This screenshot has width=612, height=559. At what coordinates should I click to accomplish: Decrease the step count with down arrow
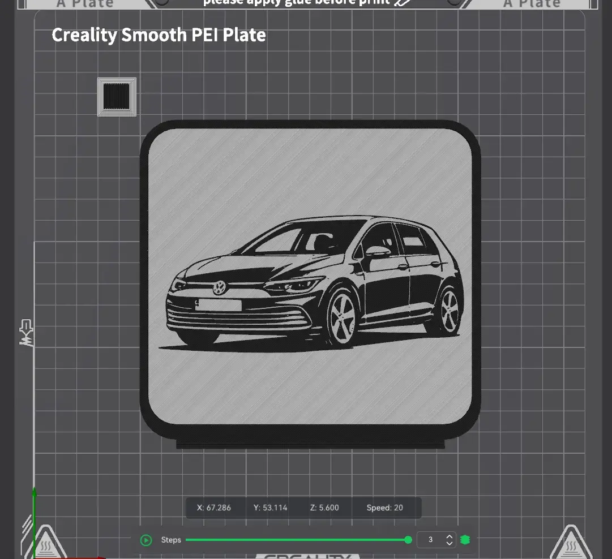coord(450,543)
